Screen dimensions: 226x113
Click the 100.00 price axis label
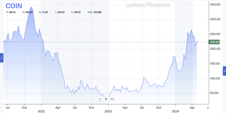pos(215,79)
